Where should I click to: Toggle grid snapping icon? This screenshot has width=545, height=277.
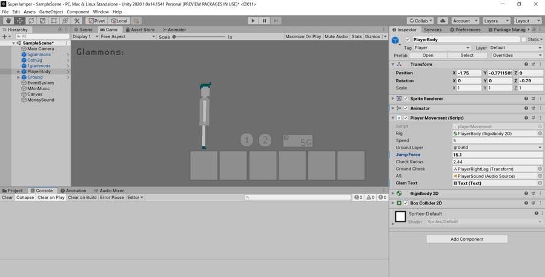pyautogui.click(x=136, y=21)
